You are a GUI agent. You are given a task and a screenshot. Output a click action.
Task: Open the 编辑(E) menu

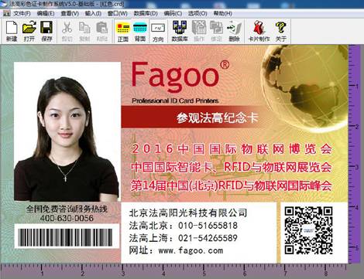pos(46,13)
